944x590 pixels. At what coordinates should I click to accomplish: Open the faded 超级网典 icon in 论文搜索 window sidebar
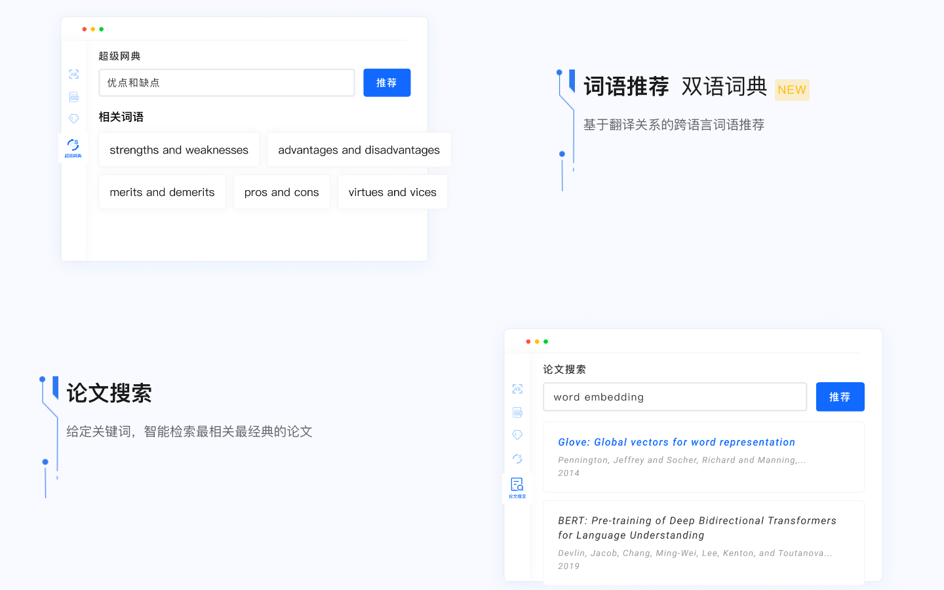[x=517, y=459]
